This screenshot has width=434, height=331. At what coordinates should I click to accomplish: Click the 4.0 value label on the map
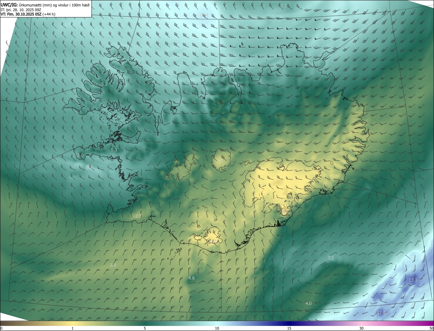click(x=308, y=303)
